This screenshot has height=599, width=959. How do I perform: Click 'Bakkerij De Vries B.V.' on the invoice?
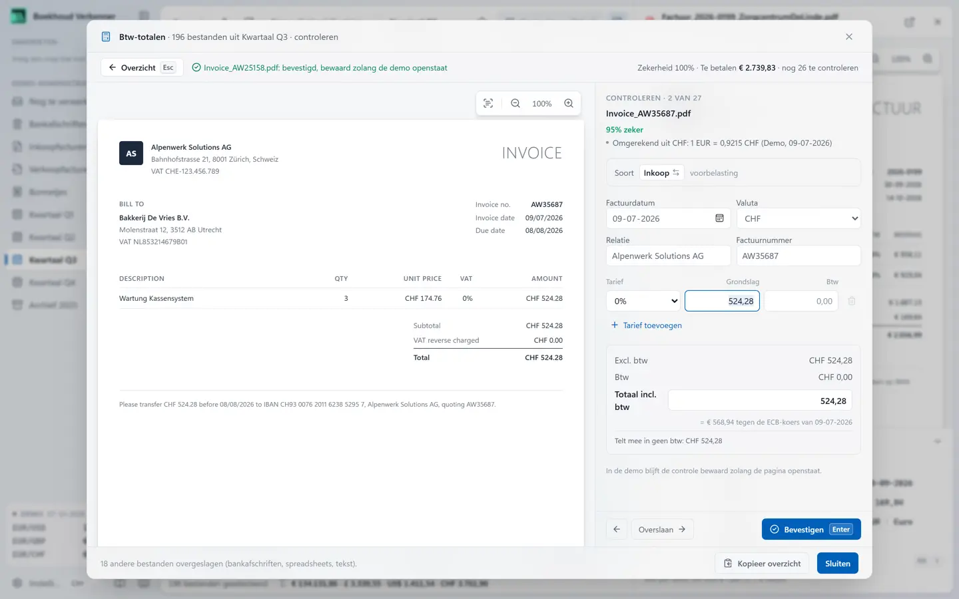tap(155, 218)
